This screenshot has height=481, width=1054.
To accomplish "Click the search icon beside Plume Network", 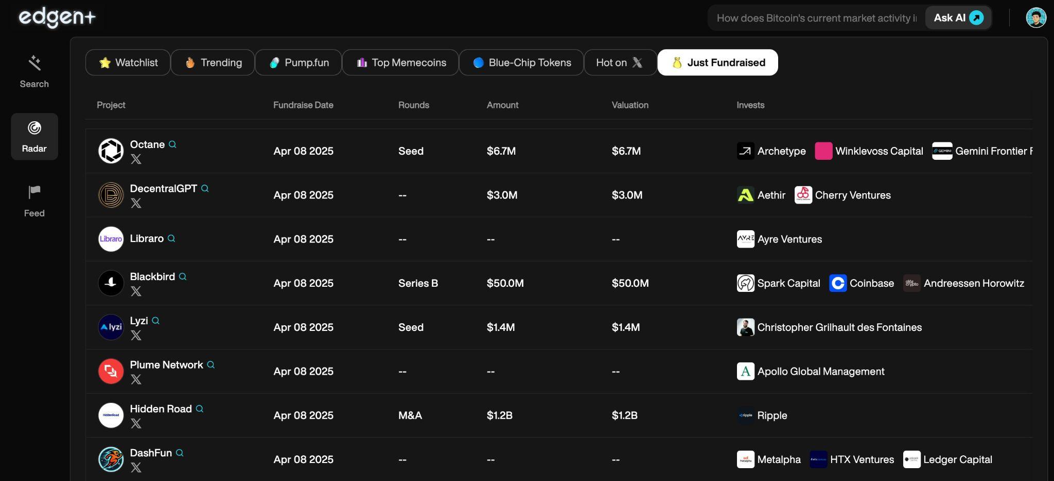I will tap(211, 365).
